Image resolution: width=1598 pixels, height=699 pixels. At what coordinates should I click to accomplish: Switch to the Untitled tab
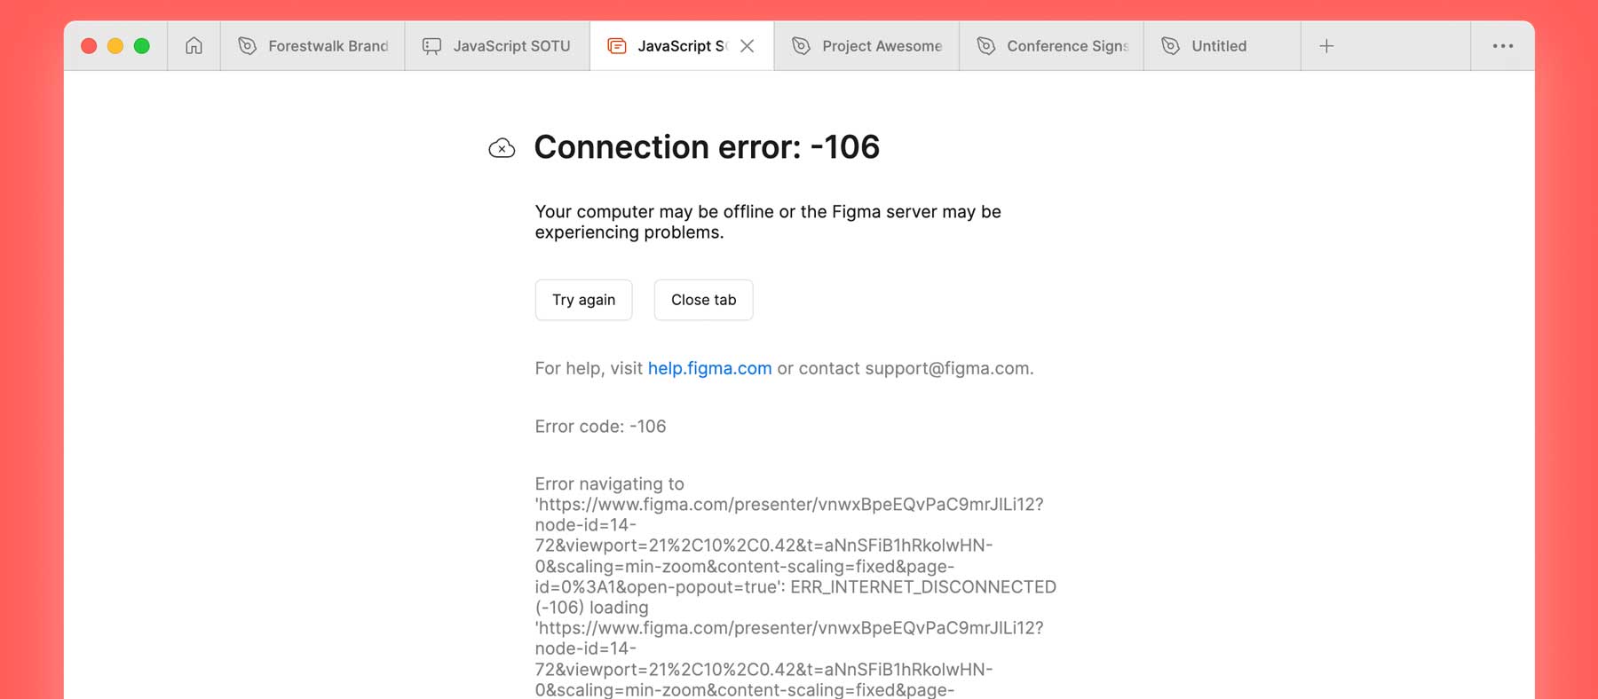(1222, 46)
